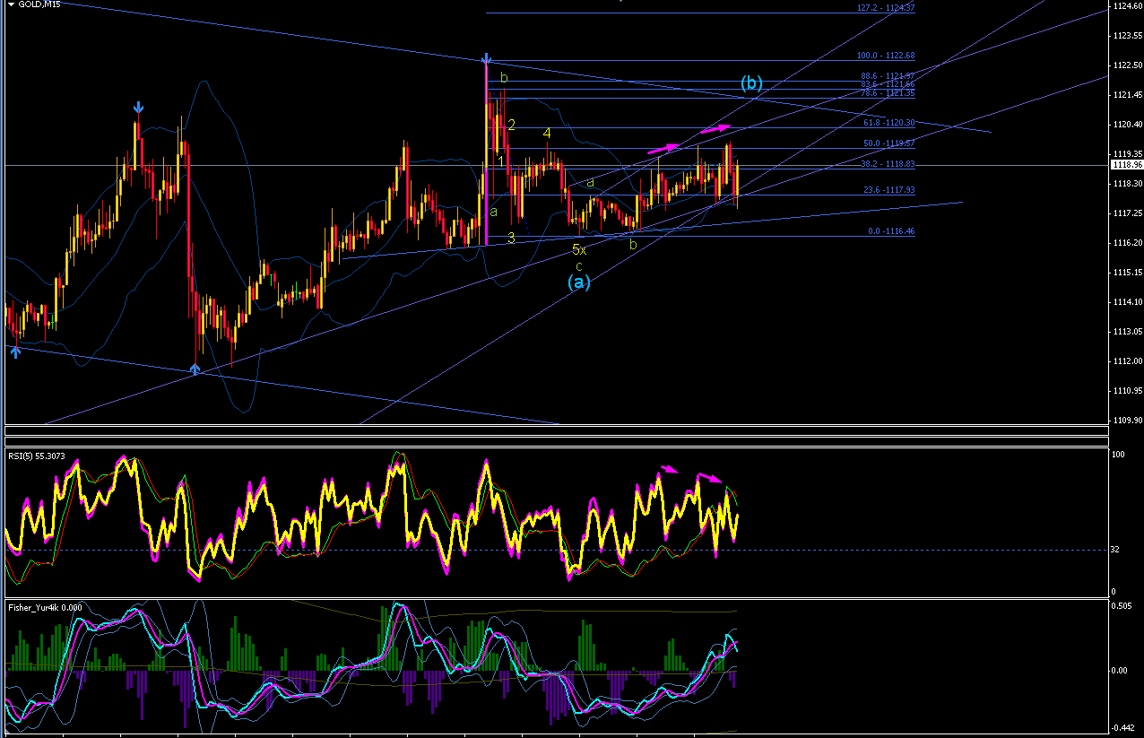Screen dimensions: 1144x738
Task: Select the yellow wave label 2
Action: pyautogui.click(x=511, y=125)
